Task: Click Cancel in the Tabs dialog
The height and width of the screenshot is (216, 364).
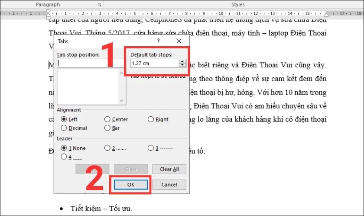Action: pos(169,184)
